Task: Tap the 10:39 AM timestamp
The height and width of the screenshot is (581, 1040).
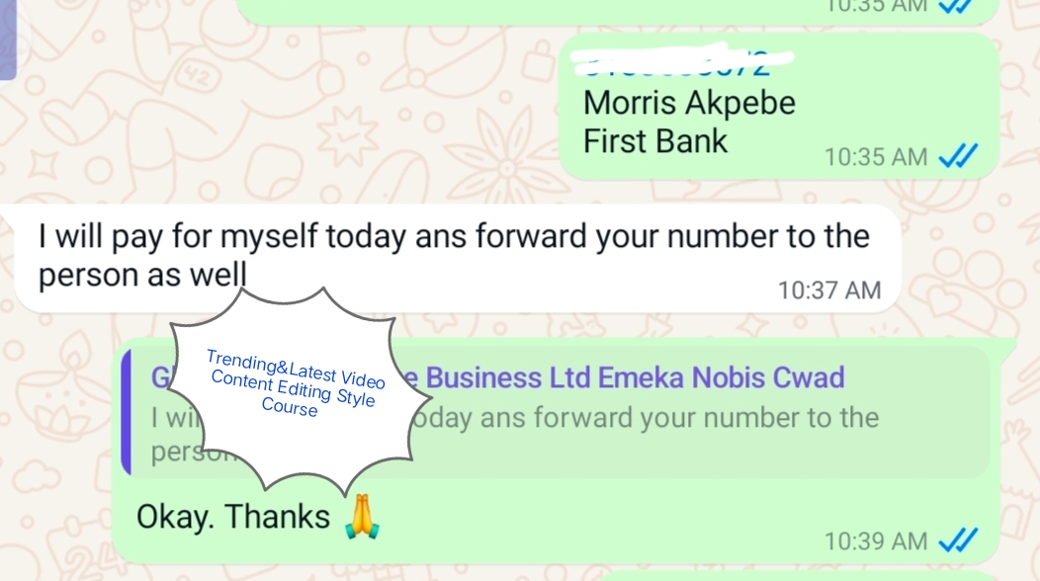Action: (x=876, y=541)
